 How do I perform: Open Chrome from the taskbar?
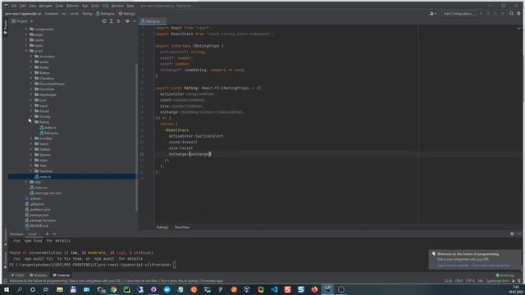pos(113,289)
